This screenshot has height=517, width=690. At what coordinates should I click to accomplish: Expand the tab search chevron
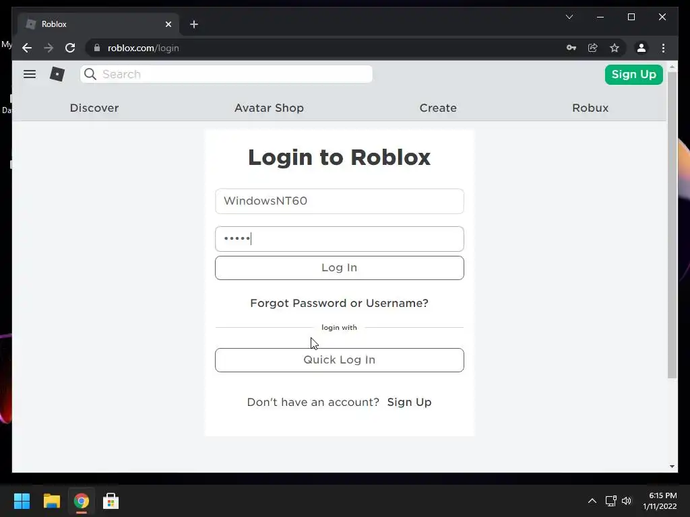(x=569, y=17)
